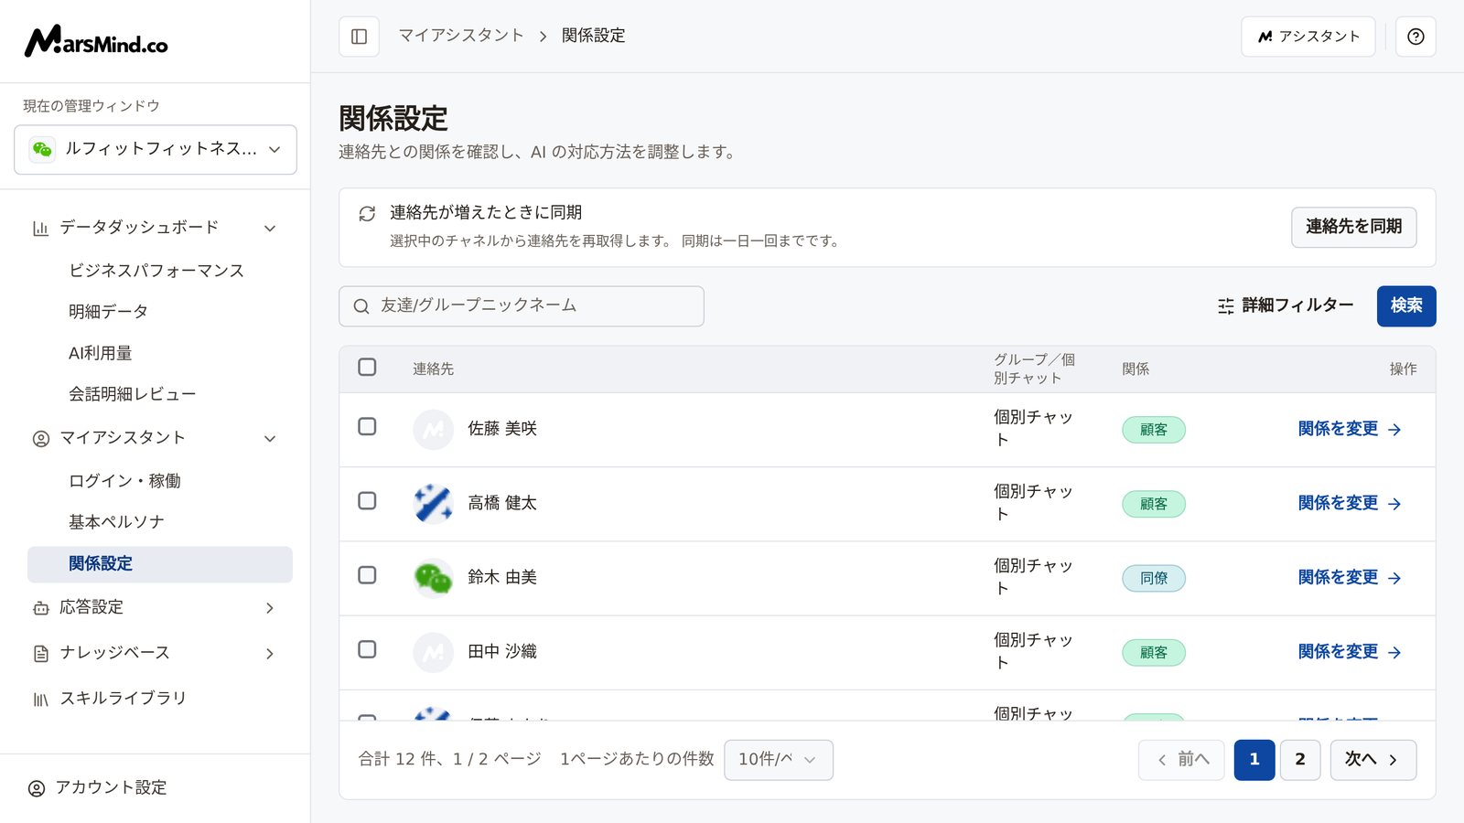Collapse the マイアシスタント section chevron
This screenshot has width=1464, height=823.
[x=270, y=439]
